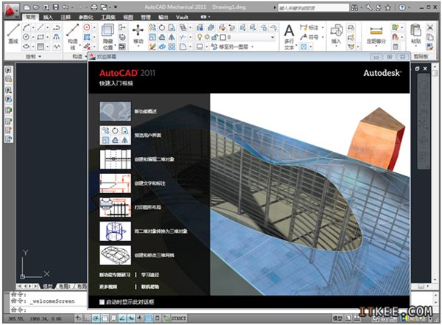Open the quick access toolbar customize arrow
This screenshot has height=325, width=442.
(116, 7)
